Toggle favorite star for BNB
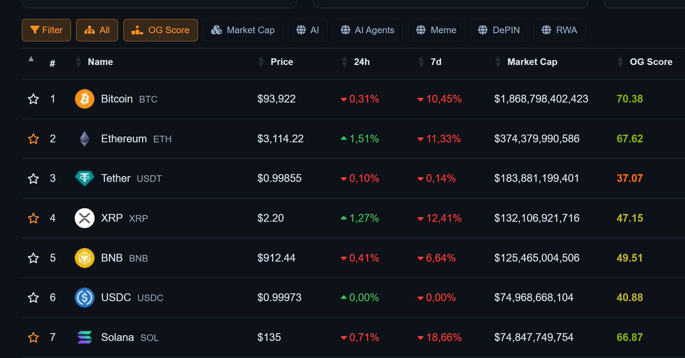This screenshot has width=685, height=358. coord(33,258)
